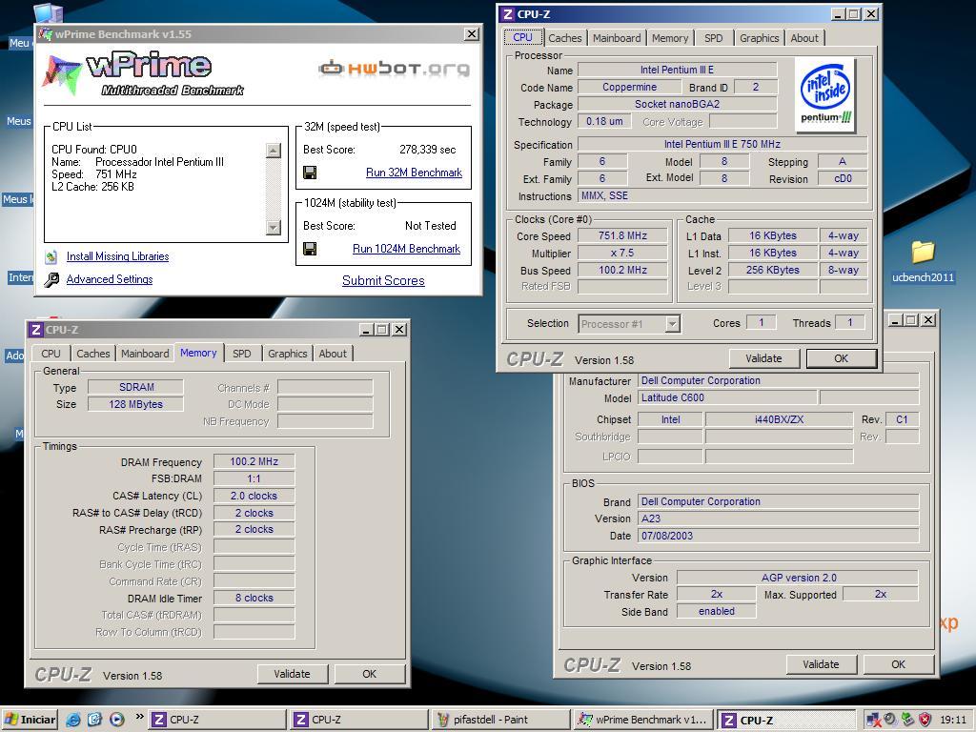This screenshot has width=976, height=732.
Task: Click the active (third) CPU-Z taskbar button
Action: [x=785, y=721]
